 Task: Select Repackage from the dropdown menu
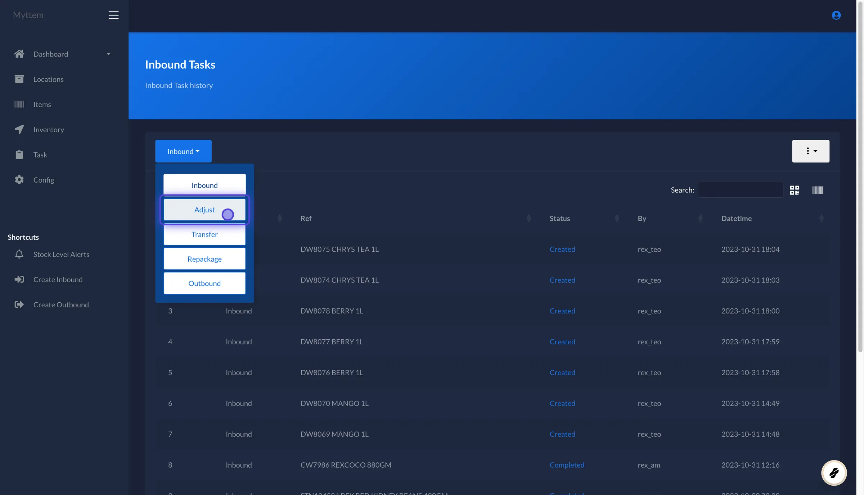pos(204,259)
